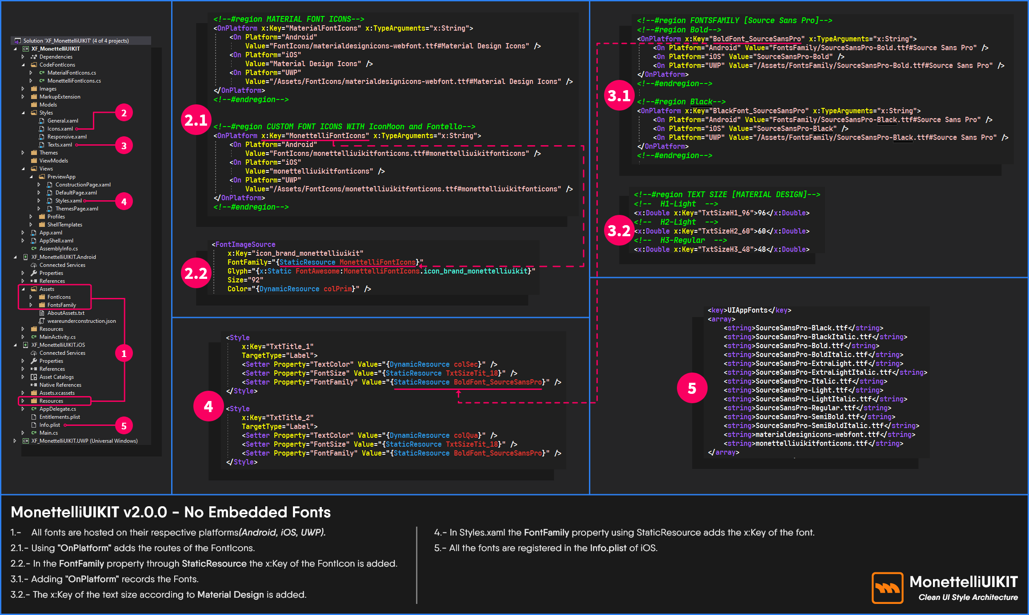Screen dimensions: 1029x615
Task: Collapse the Styles folder
Action: [23, 113]
